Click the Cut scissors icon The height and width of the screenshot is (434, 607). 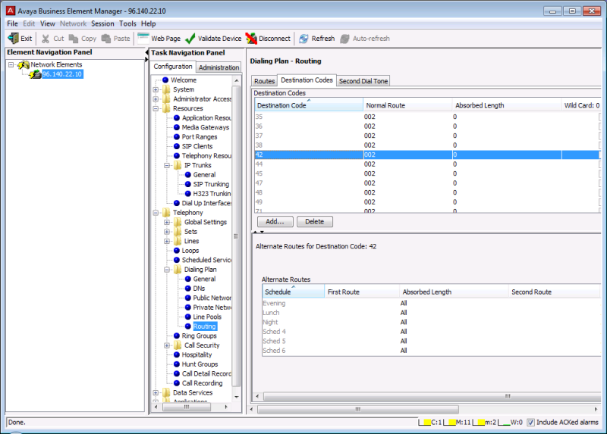(46, 39)
